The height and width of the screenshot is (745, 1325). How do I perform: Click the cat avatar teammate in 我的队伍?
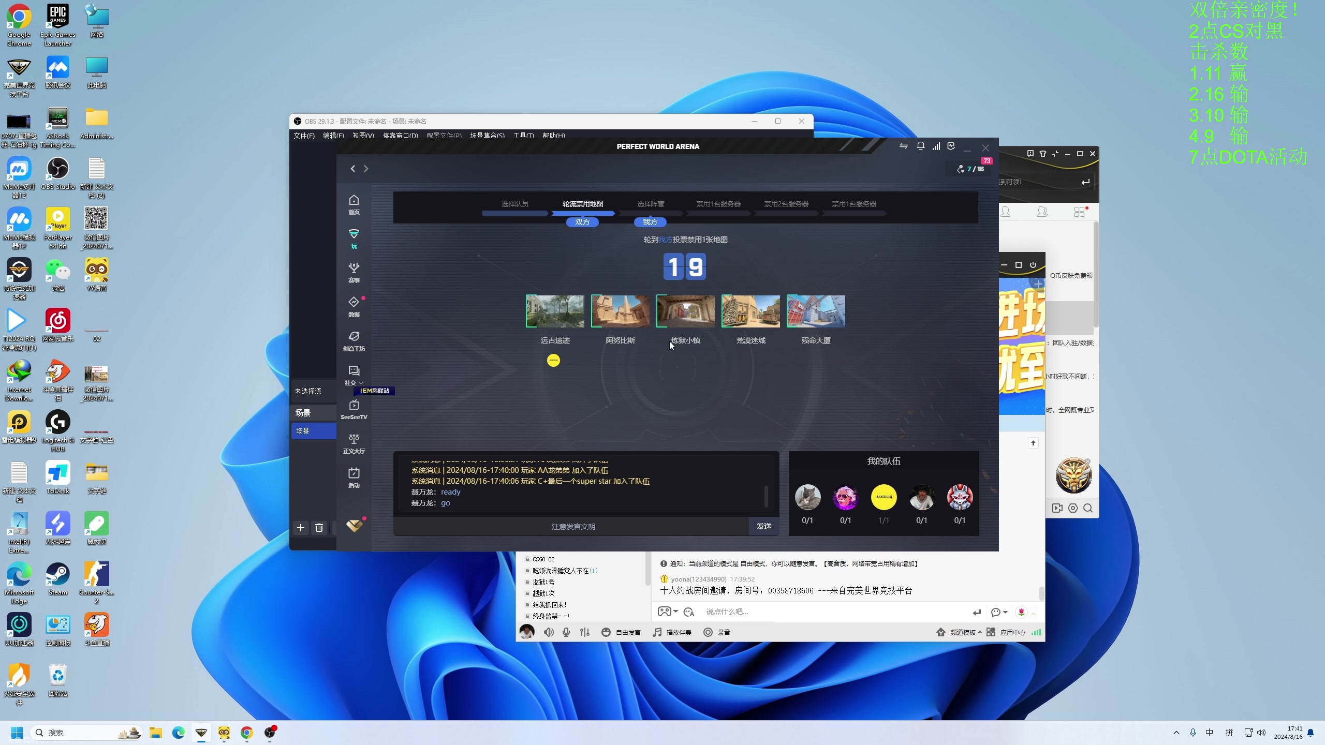[807, 497]
